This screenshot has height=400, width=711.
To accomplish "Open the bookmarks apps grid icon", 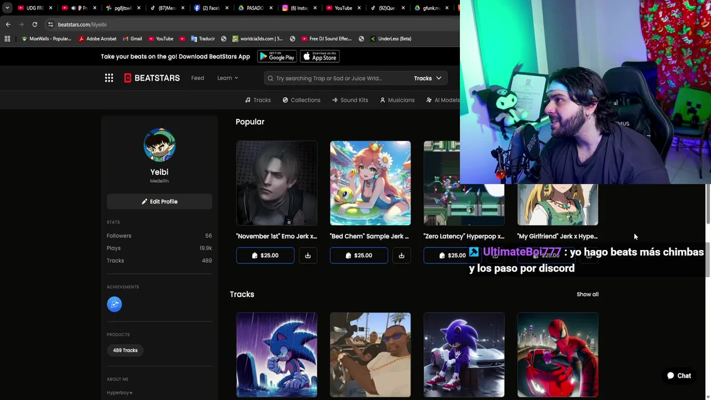I will pyautogui.click(x=7, y=39).
